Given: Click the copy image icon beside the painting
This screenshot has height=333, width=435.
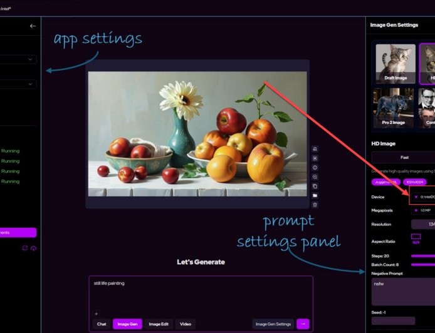Looking at the screenshot, I should tap(315, 186).
